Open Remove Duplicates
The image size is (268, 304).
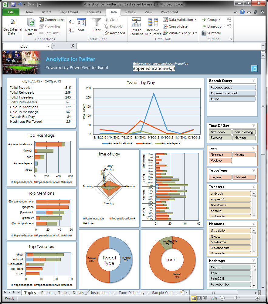(x=153, y=26)
